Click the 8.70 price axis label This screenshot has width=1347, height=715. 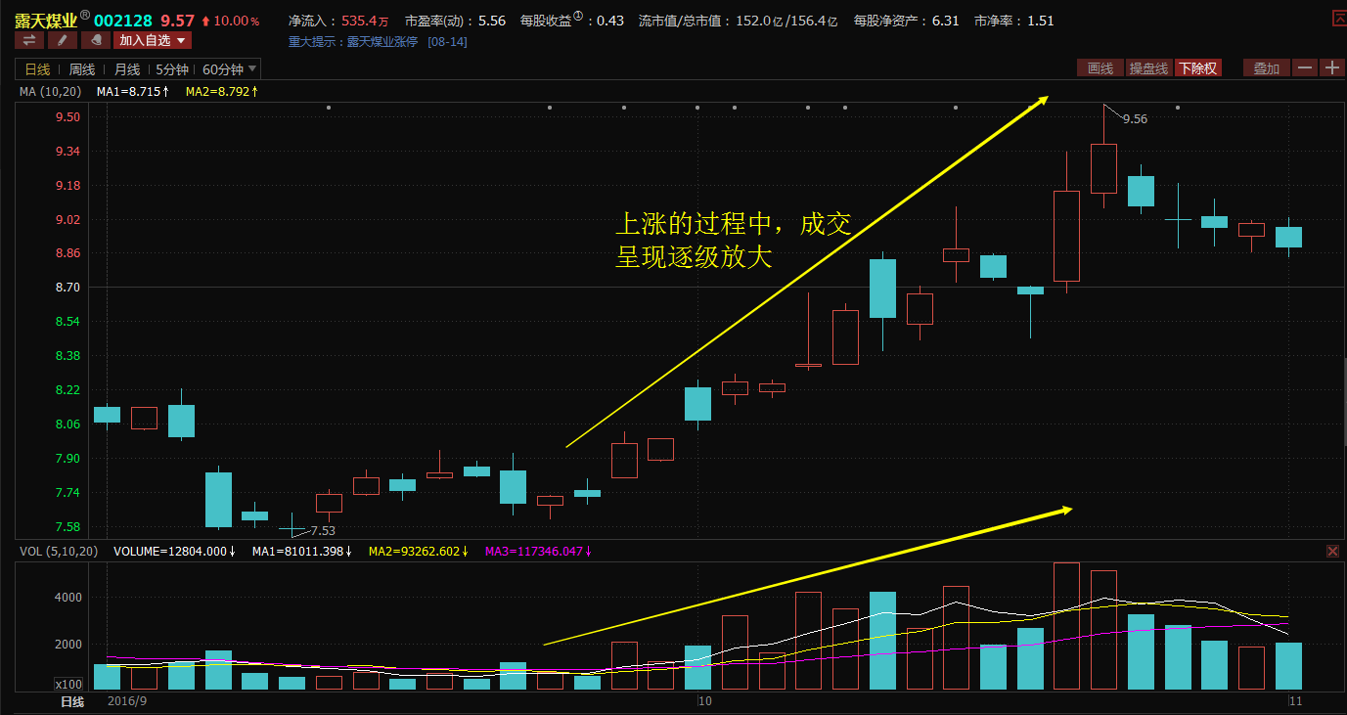pos(67,288)
